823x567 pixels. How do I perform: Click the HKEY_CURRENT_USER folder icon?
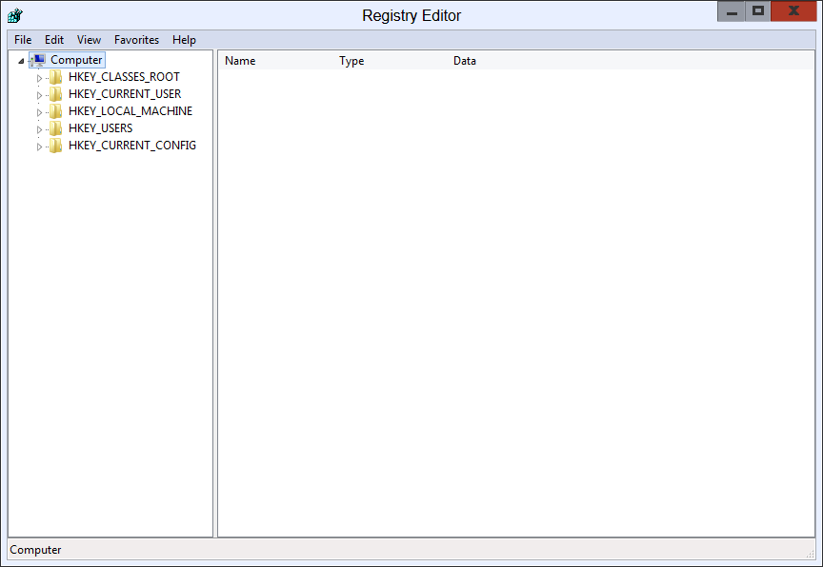(55, 94)
